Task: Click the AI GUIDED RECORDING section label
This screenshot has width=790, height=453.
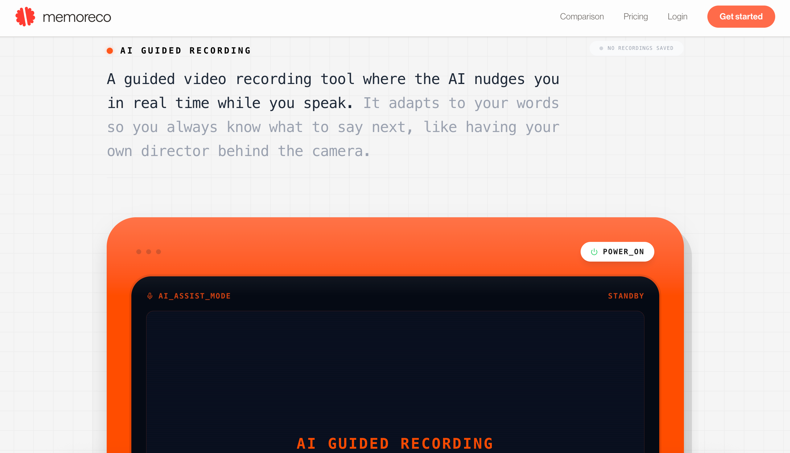Action: pos(186,51)
